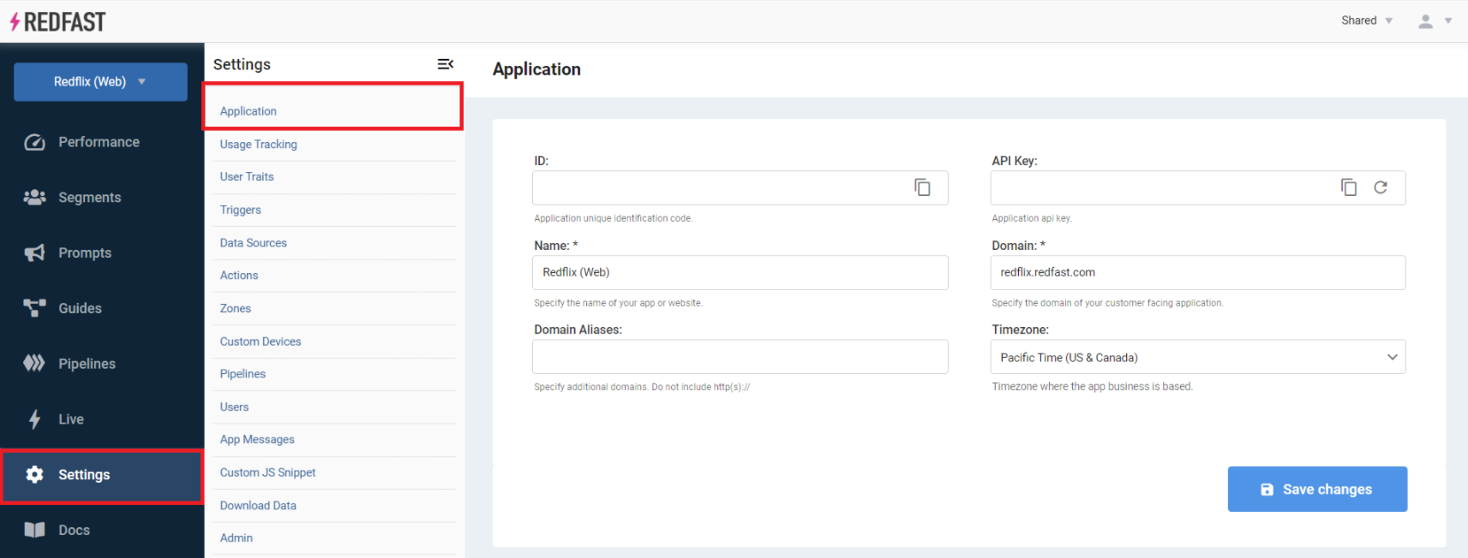Click the Docs book icon
Viewport: 1468px width, 558px height.
[34, 530]
